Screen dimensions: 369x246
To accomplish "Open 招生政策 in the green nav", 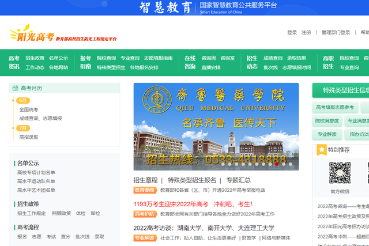I will coord(35,58).
